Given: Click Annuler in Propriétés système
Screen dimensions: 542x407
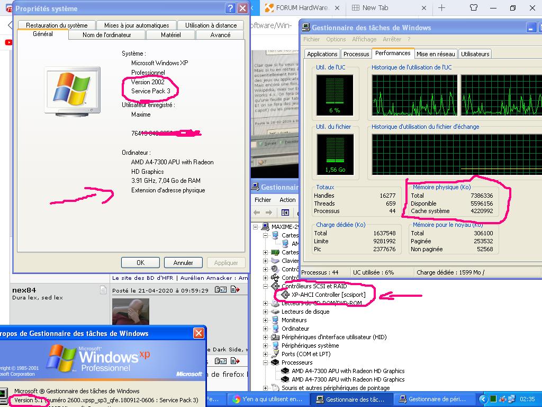Looking at the screenshot, I should (183, 263).
